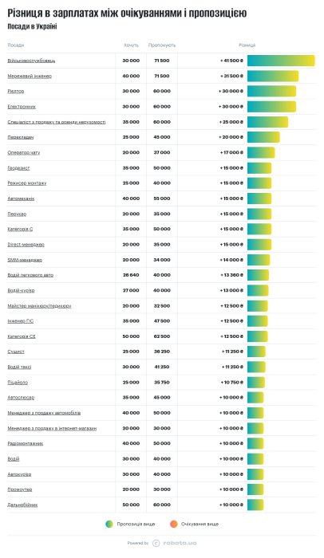Follow the Ріелтор position link
324x558 pixels.
point(16,92)
